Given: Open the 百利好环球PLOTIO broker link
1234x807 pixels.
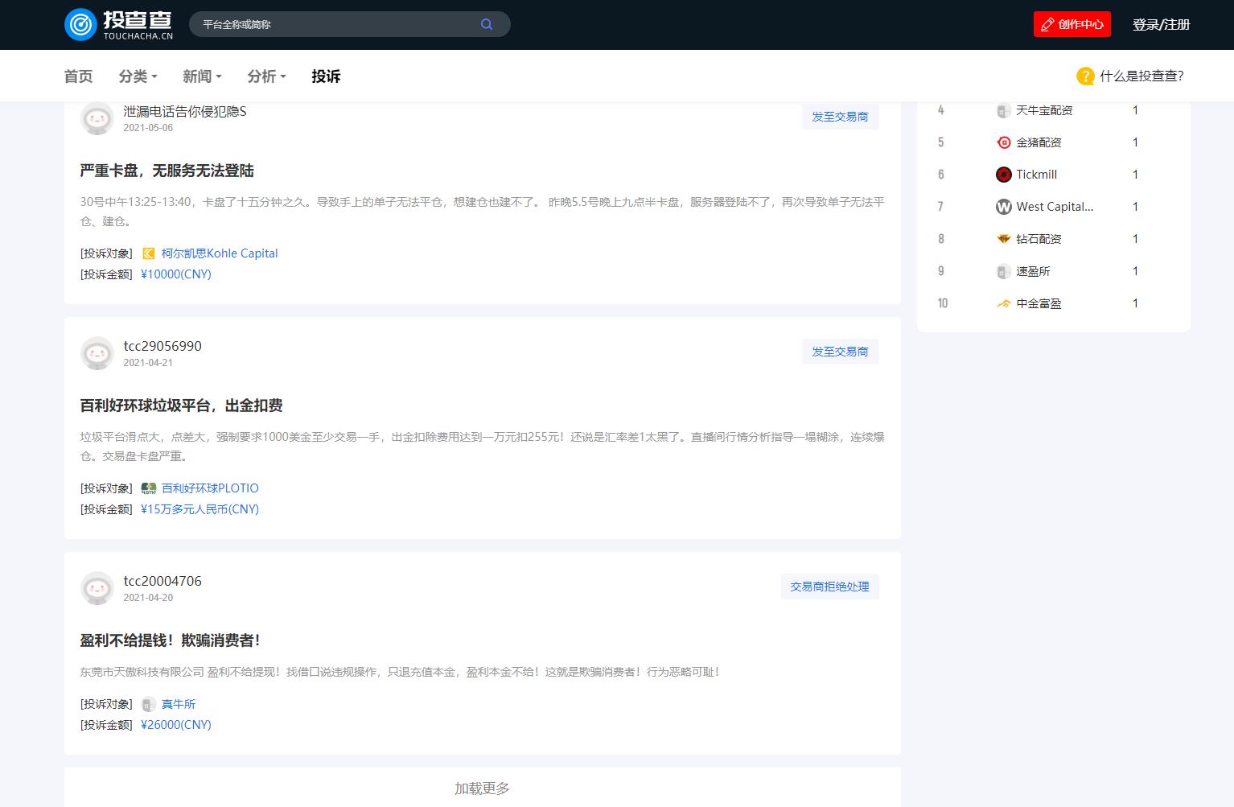Looking at the screenshot, I should tap(210, 488).
